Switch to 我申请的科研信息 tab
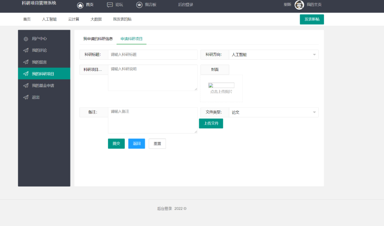 pyautogui.click(x=98, y=39)
